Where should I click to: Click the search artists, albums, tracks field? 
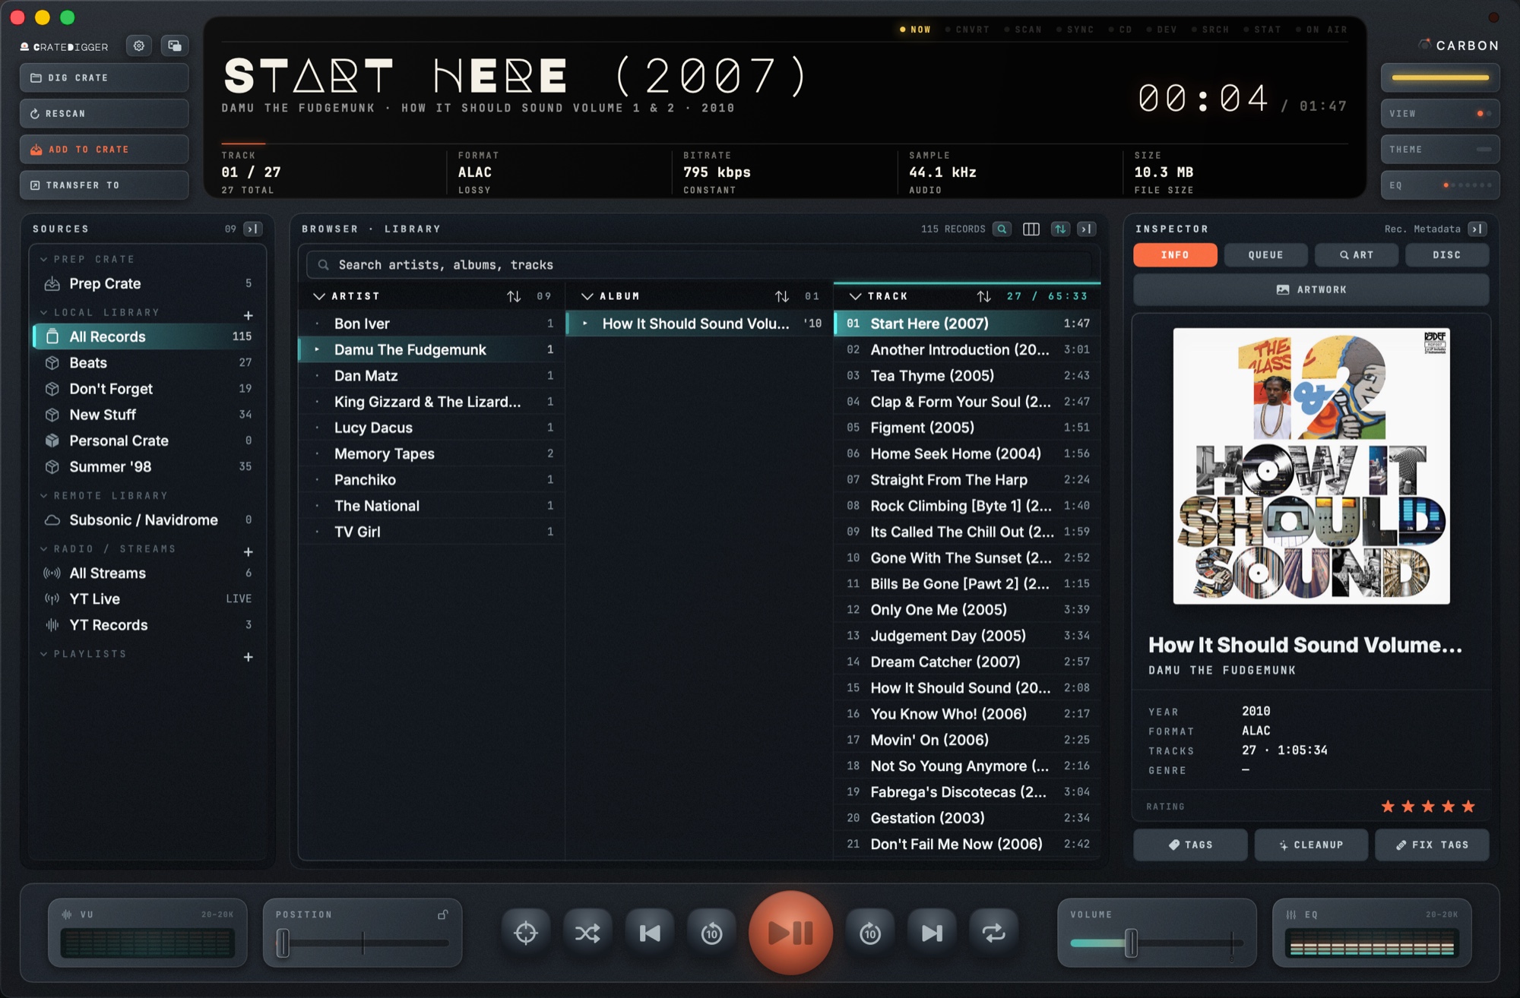(699, 265)
